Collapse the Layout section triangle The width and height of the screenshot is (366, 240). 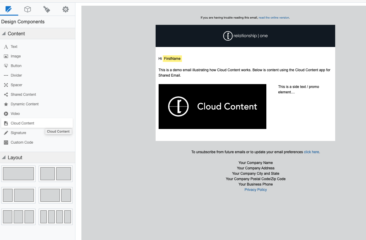point(4,157)
